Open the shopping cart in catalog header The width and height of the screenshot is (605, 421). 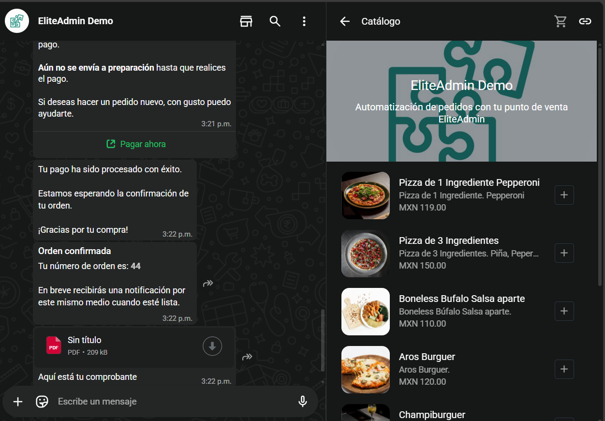pyautogui.click(x=560, y=21)
